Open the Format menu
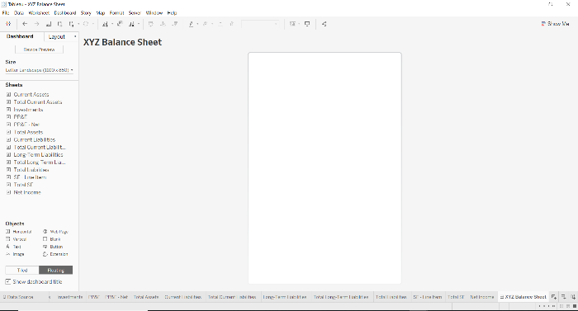This screenshot has width=578, height=311. (117, 13)
